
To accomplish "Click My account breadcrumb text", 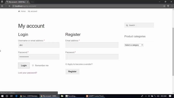I will click(33, 11).
